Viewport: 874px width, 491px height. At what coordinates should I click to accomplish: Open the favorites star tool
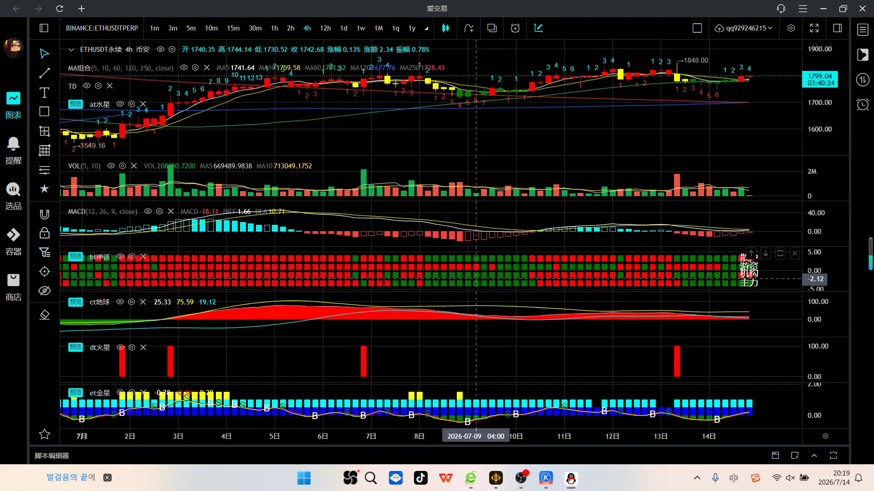44,188
